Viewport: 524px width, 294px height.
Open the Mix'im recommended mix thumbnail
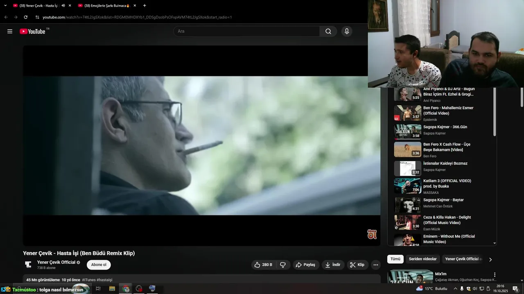(x=410, y=276)
